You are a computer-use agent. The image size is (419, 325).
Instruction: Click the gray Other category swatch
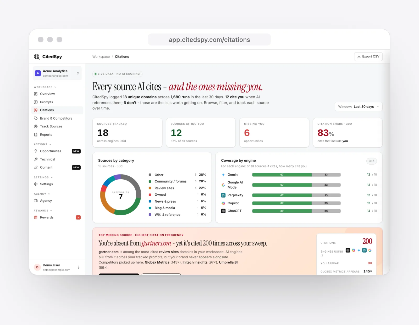pyautogui.click(x=150, y=175)
